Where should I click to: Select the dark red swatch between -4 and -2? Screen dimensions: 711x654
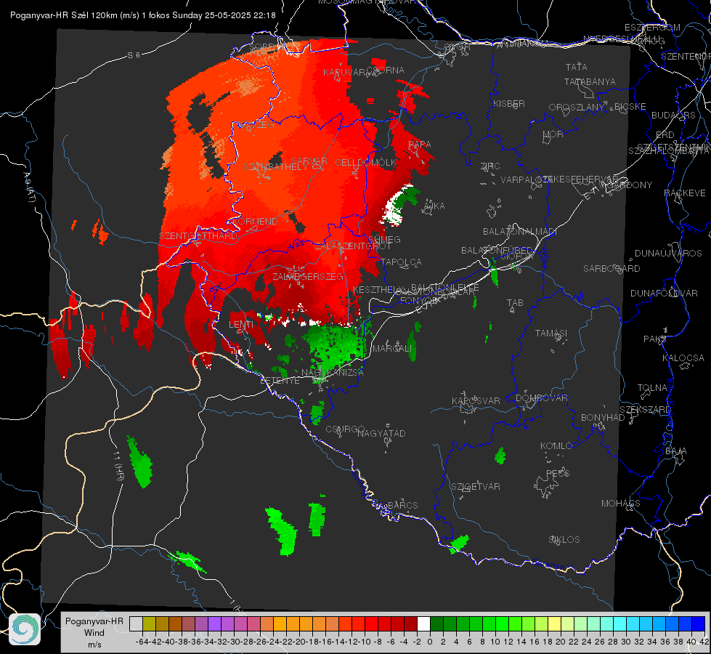tap(410, 623)
